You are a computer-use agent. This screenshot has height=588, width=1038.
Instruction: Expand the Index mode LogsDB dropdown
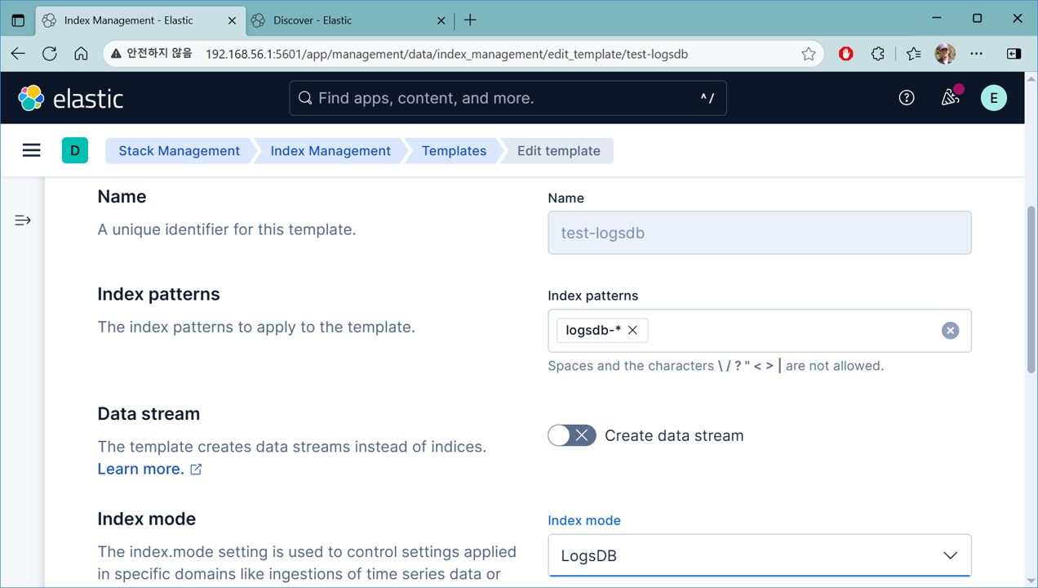pos(759,555)
